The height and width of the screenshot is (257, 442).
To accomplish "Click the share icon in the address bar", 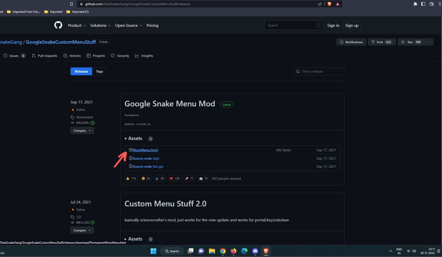I will click(x=320, y=4).
